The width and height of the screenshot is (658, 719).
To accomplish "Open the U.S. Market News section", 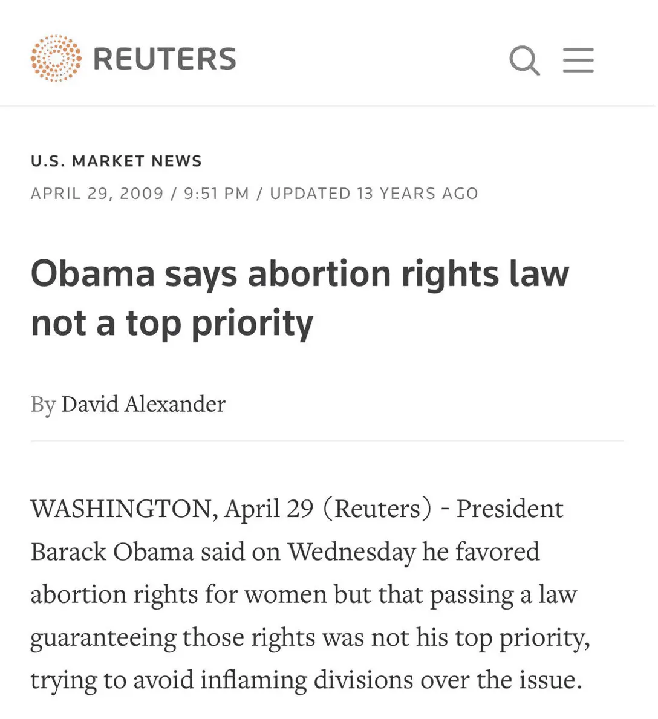I will pos(116,161).
